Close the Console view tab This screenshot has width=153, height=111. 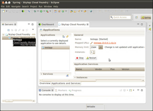[x=52, y=90]
